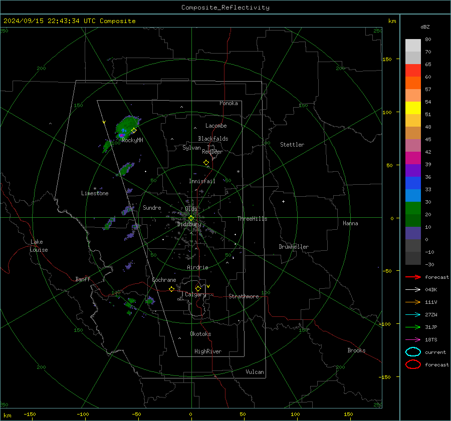Click the Stettler city label

pyautogui.click(x=292, y=145)
